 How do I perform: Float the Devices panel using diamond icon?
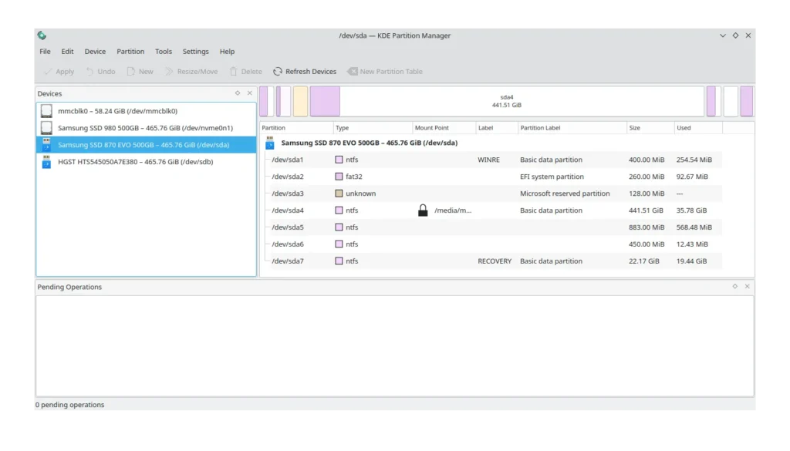coord(238,93)
